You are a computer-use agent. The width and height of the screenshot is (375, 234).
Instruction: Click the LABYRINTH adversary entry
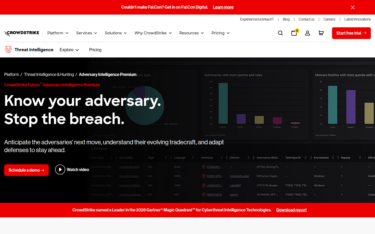click(214, 185)
